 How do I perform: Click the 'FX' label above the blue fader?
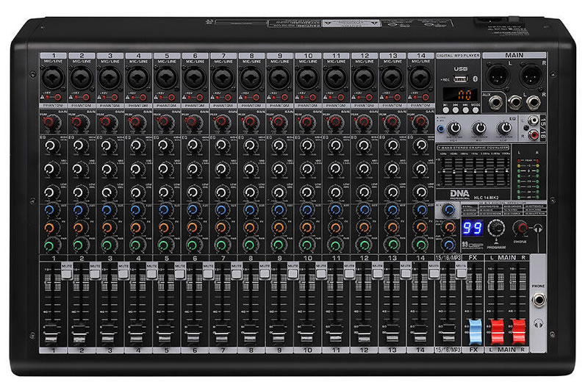(473, 257)
